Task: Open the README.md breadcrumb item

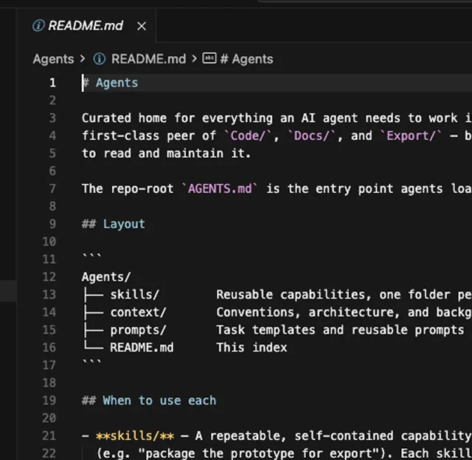Action: pyautogui.click(x=149, y=59)
